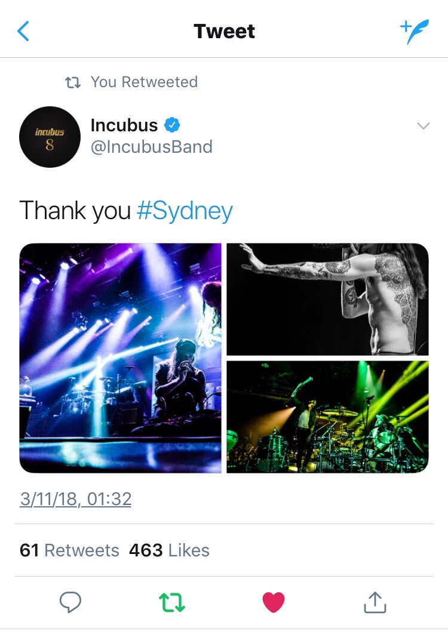This screenshot has width=448, height=634.
Task: Open the green lit drum kit photo
Action: [x=327, y=417]
